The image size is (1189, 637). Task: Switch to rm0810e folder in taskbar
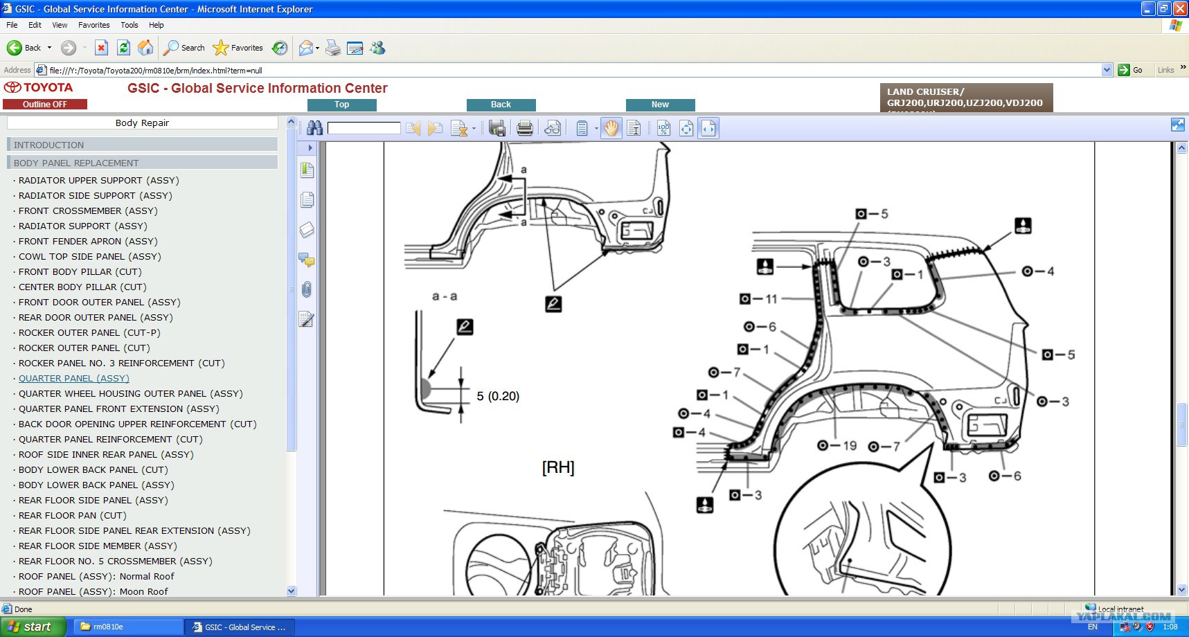click(128, 627)
